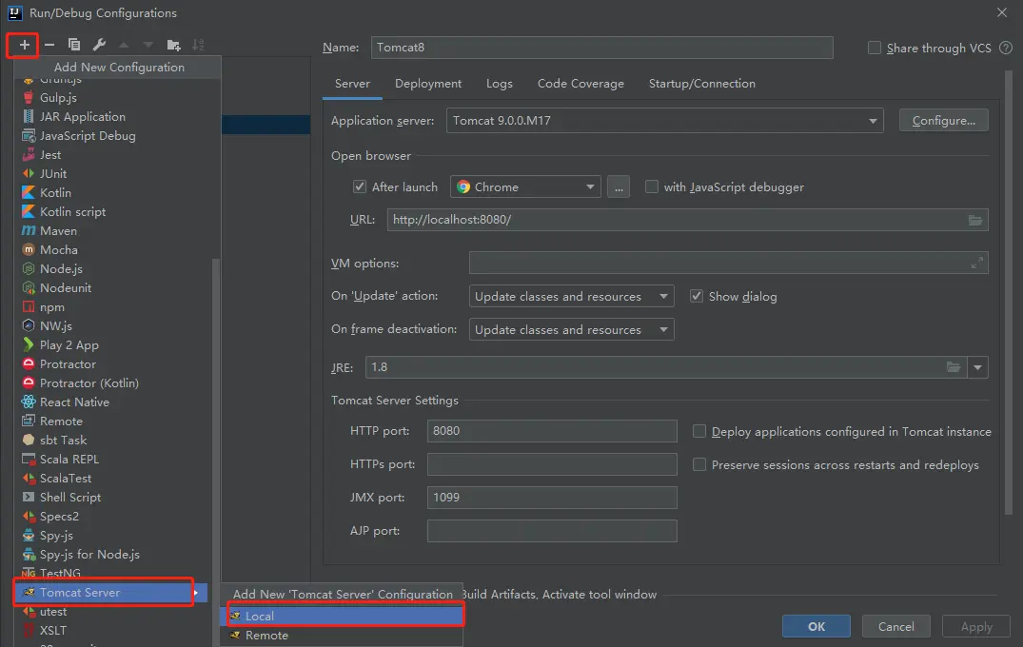The width and height of the screenshot is (1023, 647).
Task: Click the expand icon in VM options field
Action: coord(976,263)
